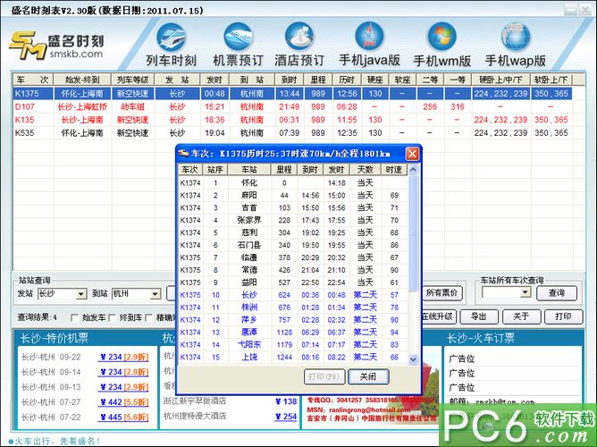
Task: Click the 关闭 button in the dialog
Action: [x=368, y=376]
